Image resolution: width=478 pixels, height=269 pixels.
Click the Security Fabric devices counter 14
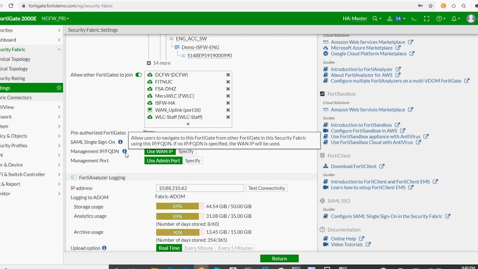pyautogui.click(x=398, y=19)
